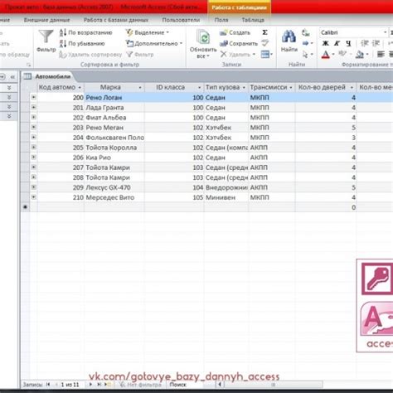Open the Внешние данные ribbon tab
The image size is (393, 393).
[x=46, y=20]
